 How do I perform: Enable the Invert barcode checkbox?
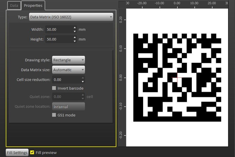[54, 88]
